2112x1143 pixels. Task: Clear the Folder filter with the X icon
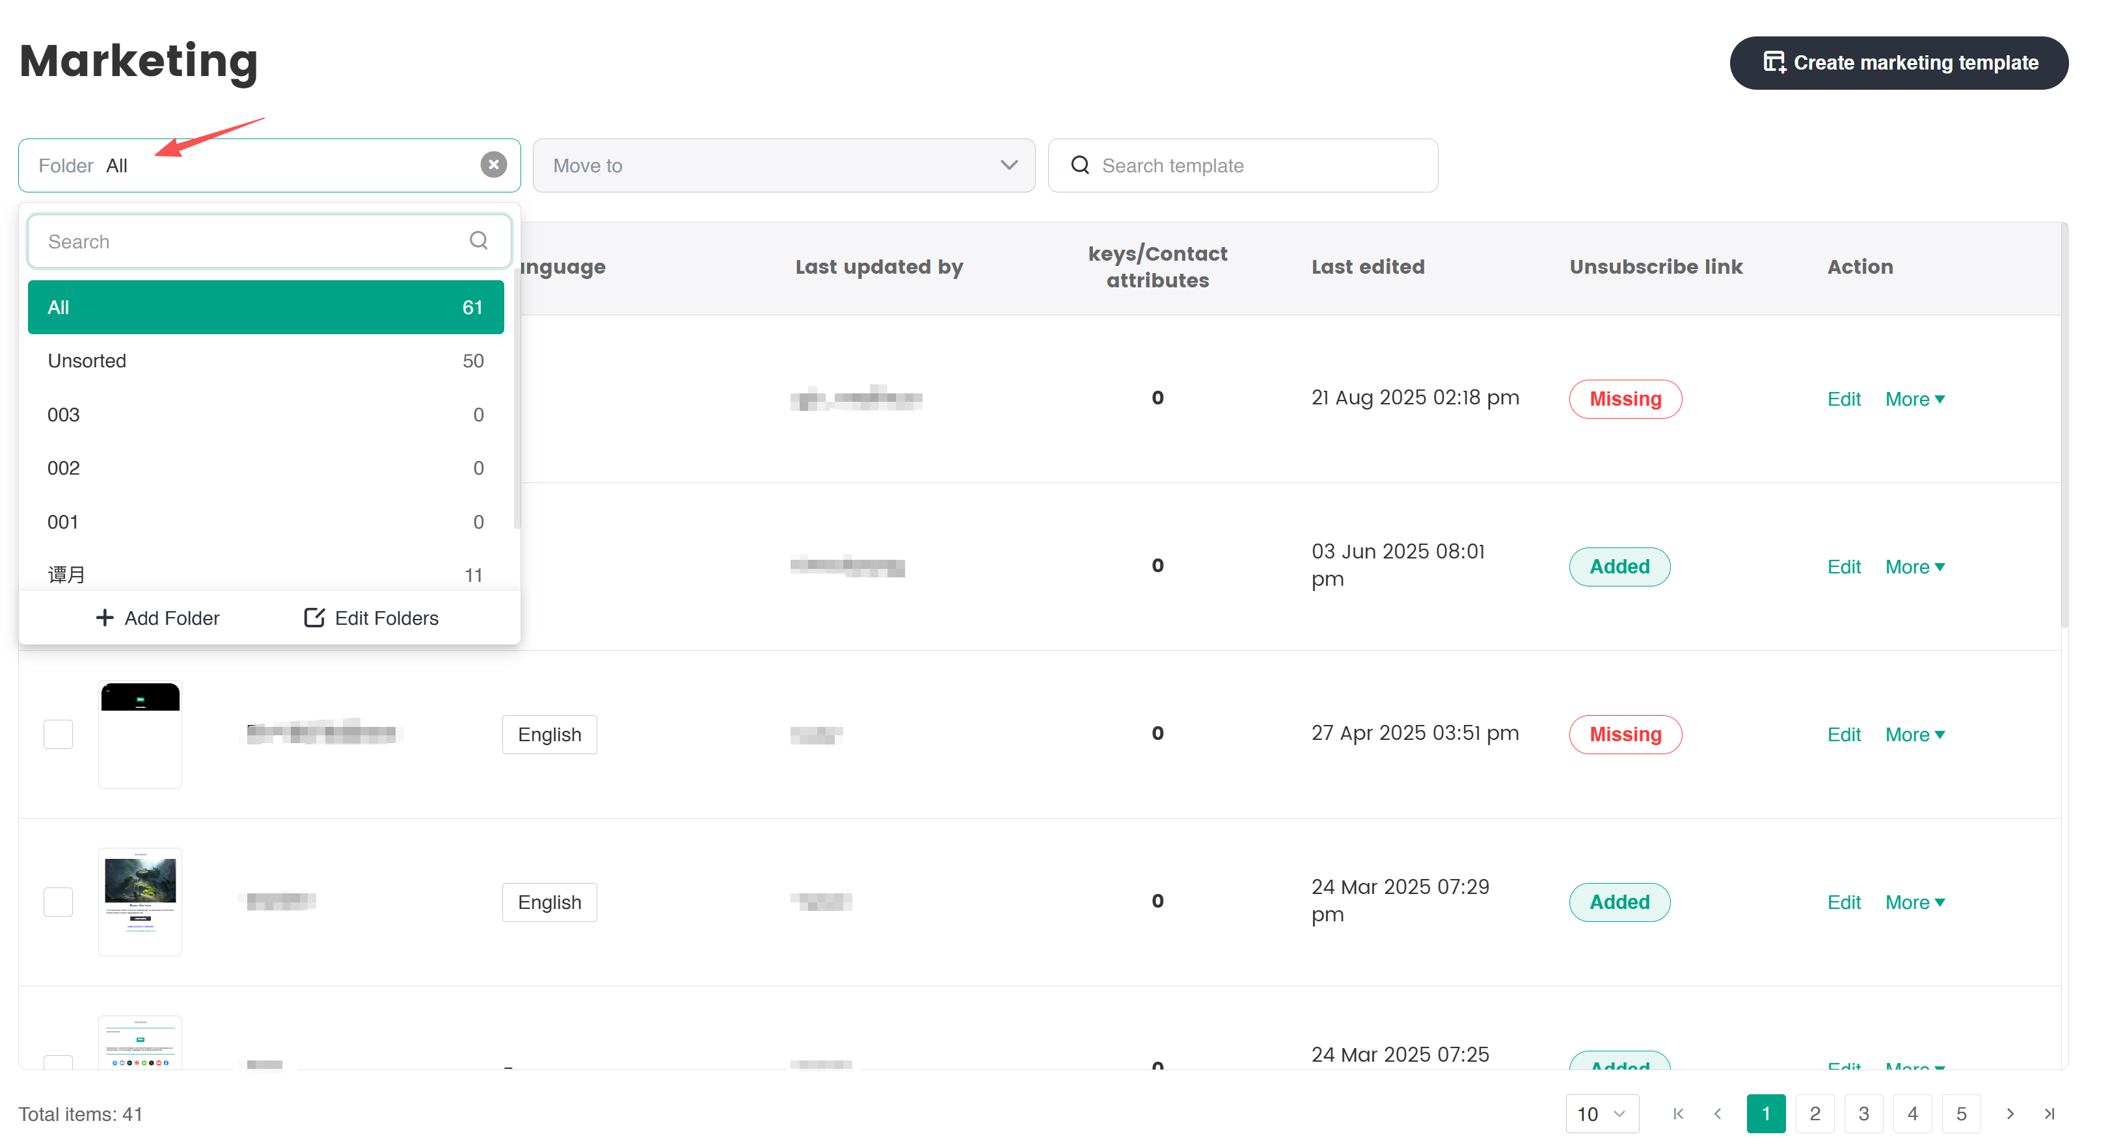click(493, 164)
